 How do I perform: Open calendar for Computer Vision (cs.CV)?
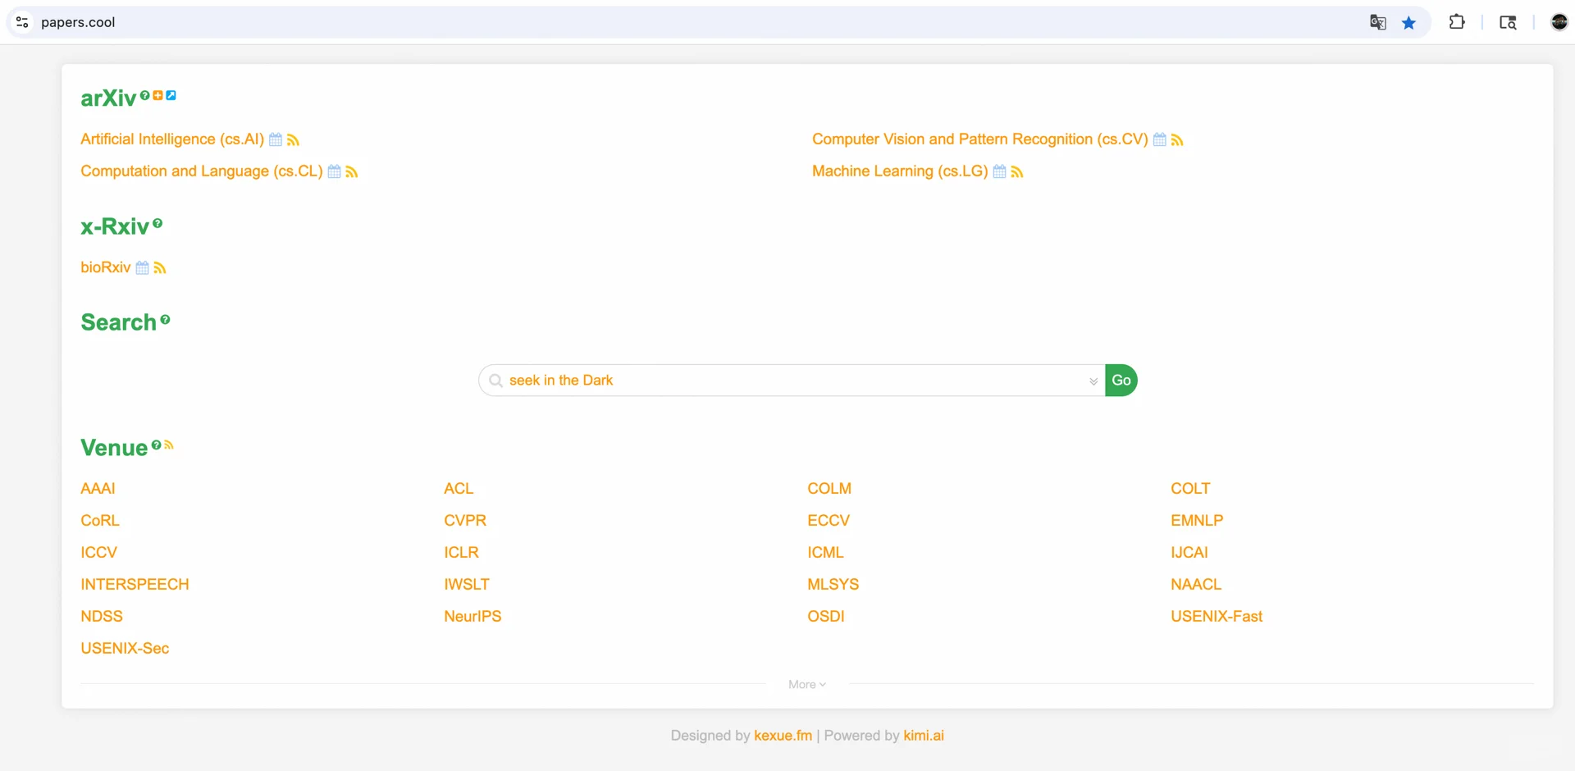1159,140
